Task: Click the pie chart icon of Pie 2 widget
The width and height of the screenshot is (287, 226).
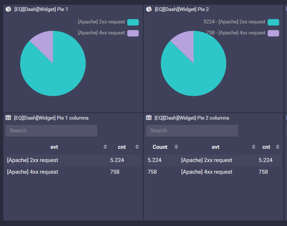Action: (x=149, y=9)
